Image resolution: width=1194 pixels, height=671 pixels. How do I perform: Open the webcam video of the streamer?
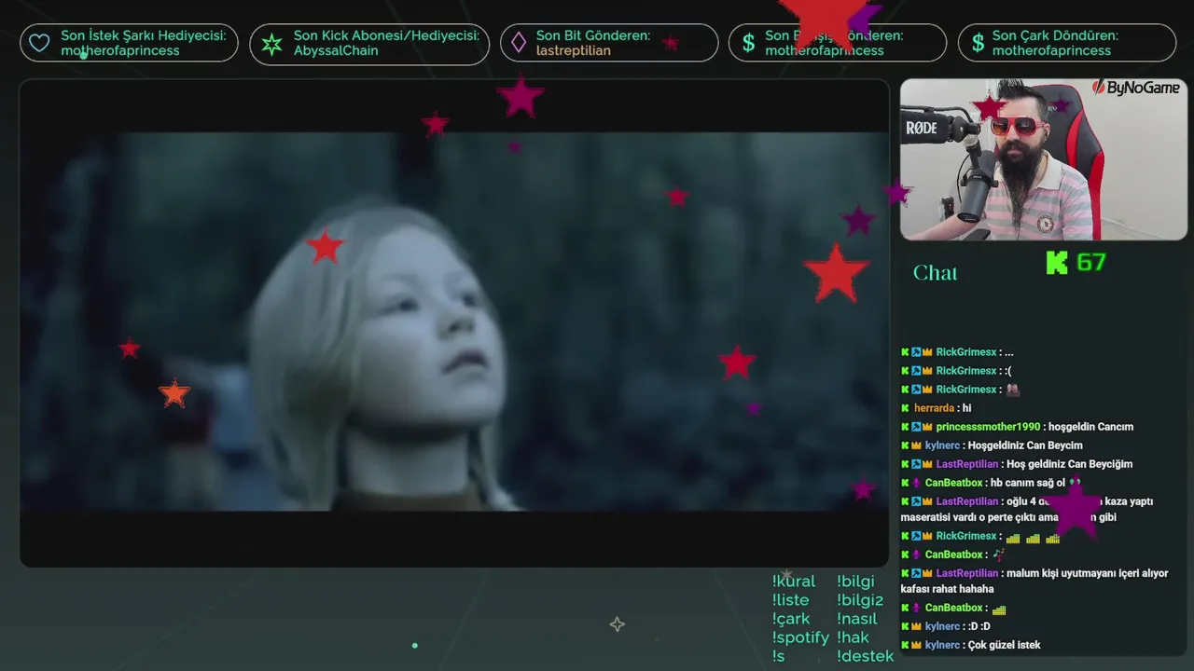1043,159
